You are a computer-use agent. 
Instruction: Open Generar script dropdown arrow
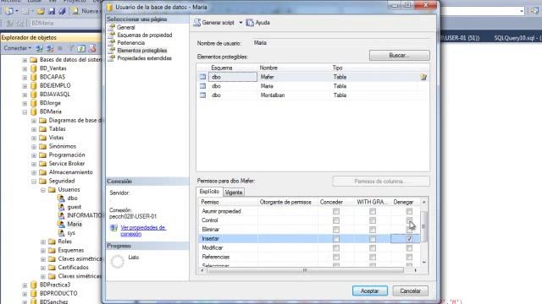coord(241,23)
